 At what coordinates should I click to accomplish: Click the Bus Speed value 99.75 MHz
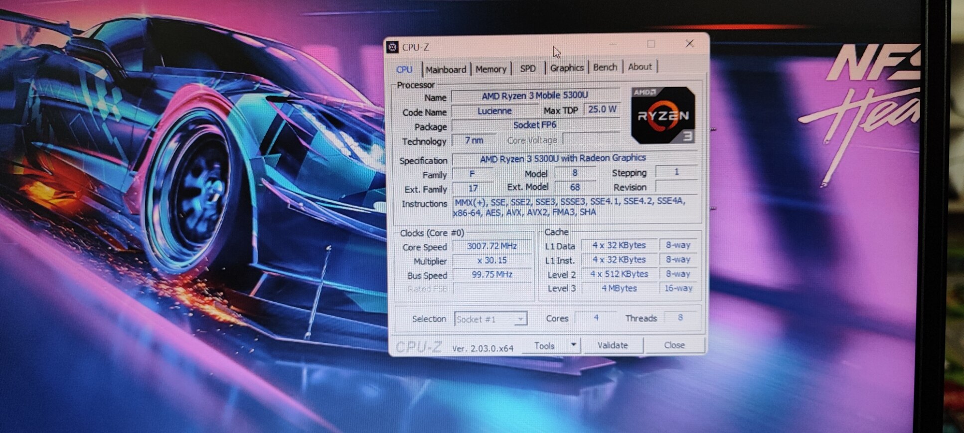point(492,275)
